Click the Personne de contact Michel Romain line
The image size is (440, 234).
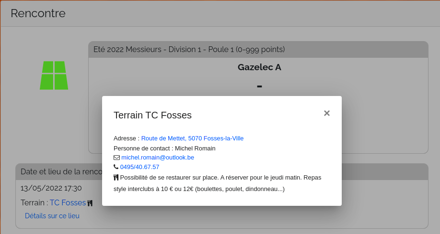(x=164, y=148)
